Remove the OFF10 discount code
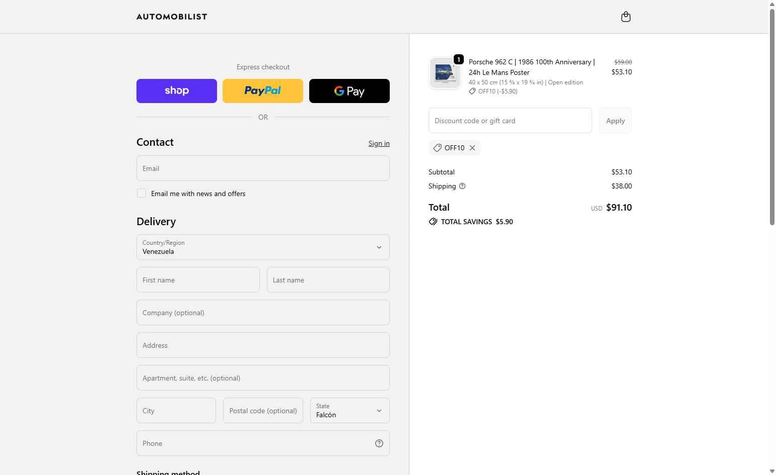Viewport: 776px width, 475px height. click(472, 148)
